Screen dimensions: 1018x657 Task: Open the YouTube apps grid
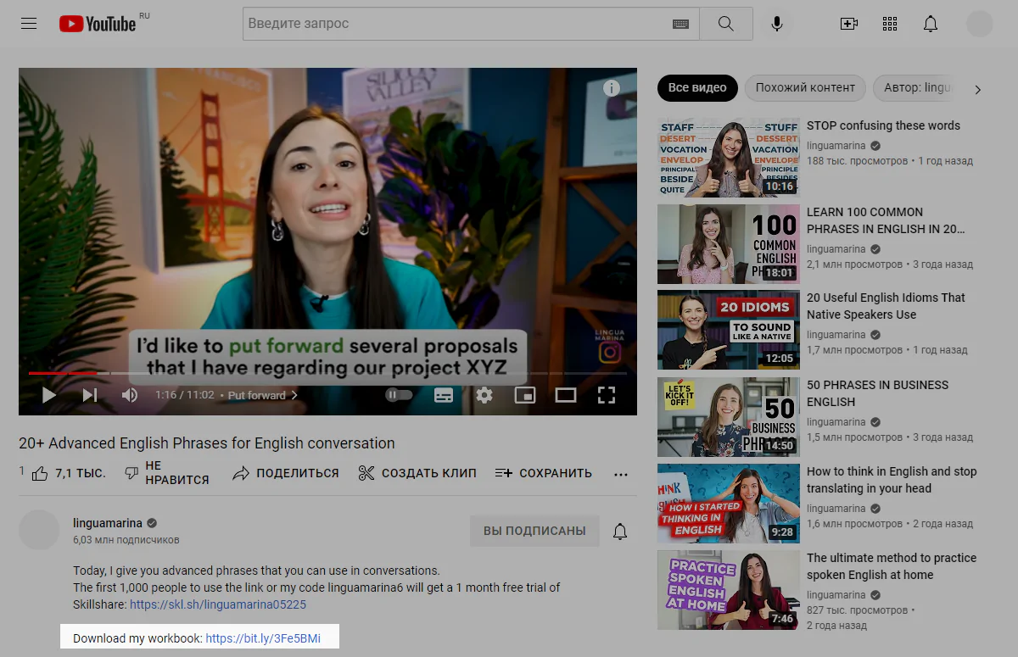890,24
